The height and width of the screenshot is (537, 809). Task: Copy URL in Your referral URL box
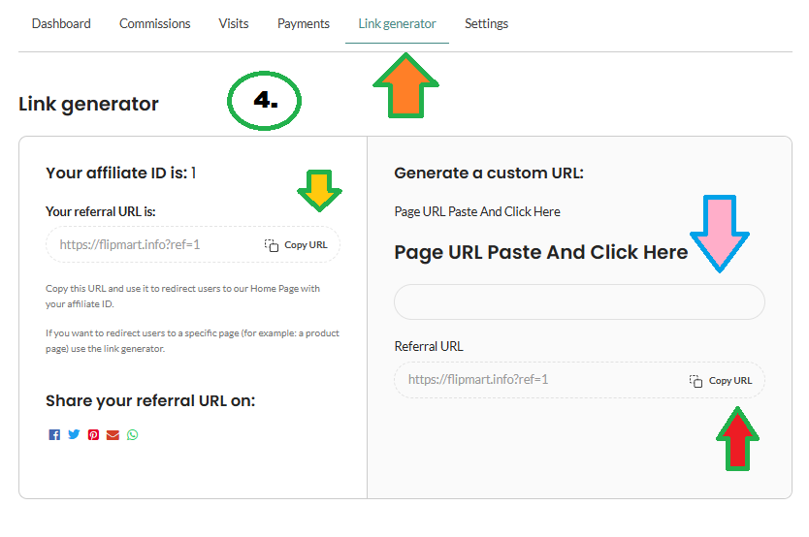tap(297, 245)
